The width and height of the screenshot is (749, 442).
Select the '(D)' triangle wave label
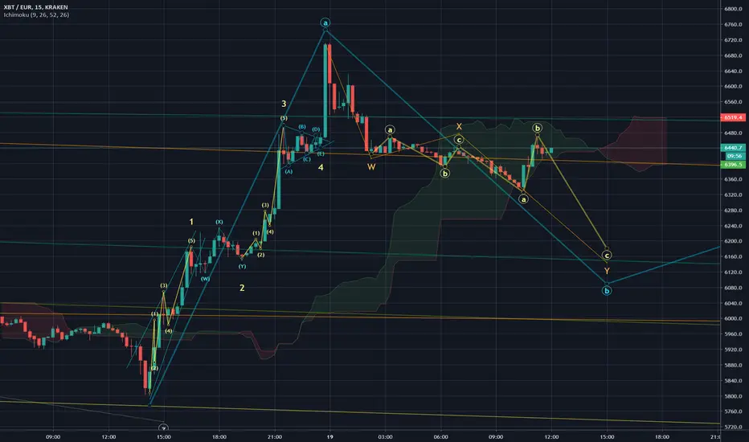coord(316,129)
